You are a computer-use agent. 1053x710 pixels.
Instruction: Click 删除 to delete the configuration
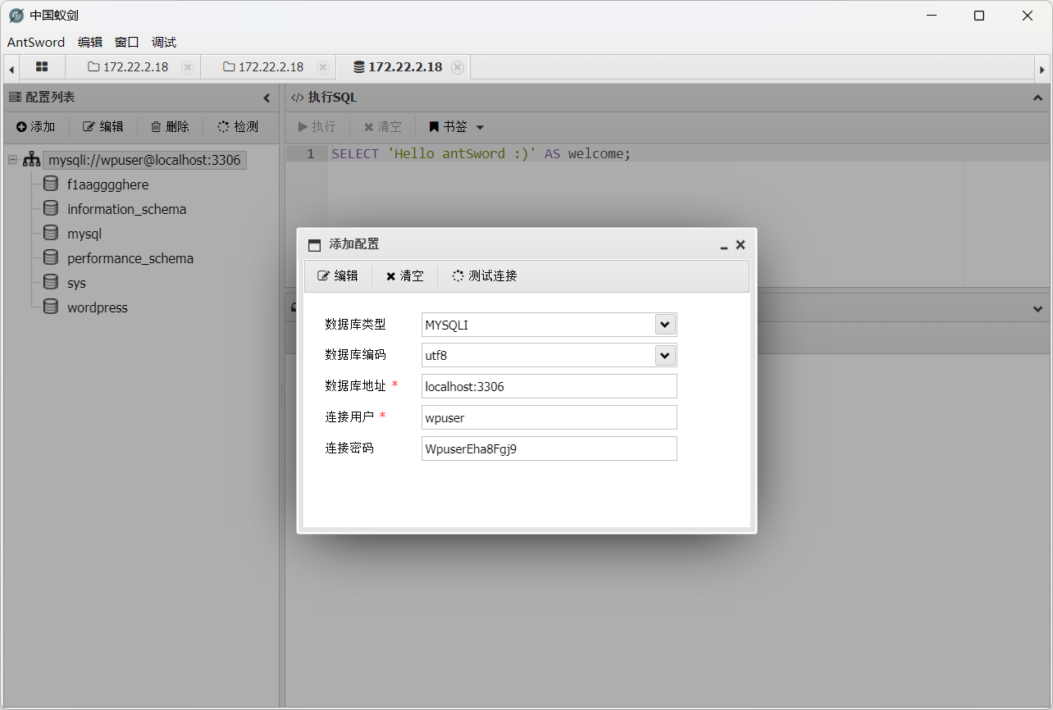pos(170,127)
